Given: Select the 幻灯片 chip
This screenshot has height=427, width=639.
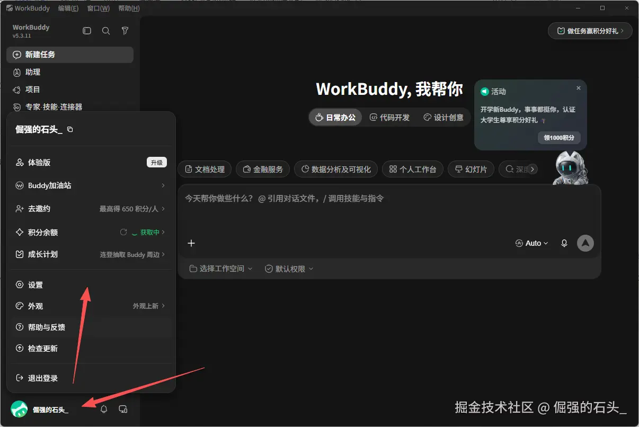Looking at the screenshot, I should 471,169.
